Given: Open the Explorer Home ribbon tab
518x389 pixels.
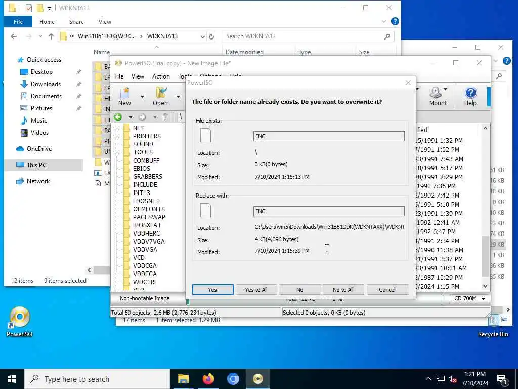Looking at the screenshot, I should point(47,22).
